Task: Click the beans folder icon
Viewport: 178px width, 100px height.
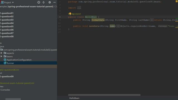Action: point(5,56)
